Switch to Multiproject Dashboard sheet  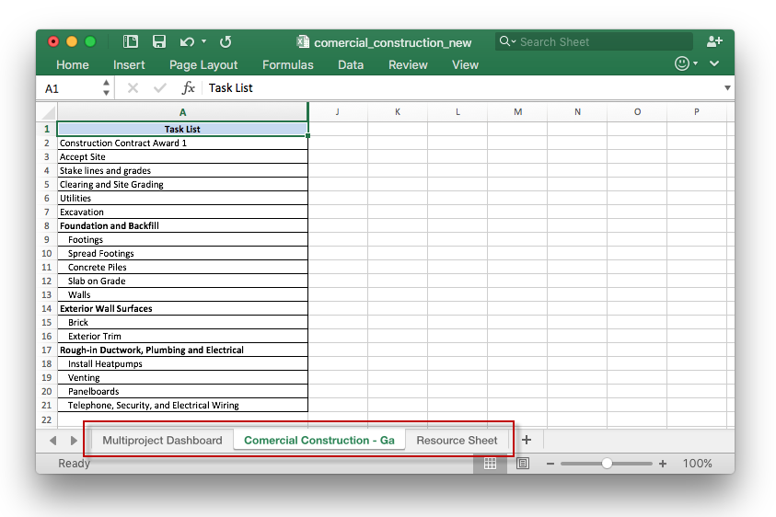pyautogui.click(x=162, y=440)
